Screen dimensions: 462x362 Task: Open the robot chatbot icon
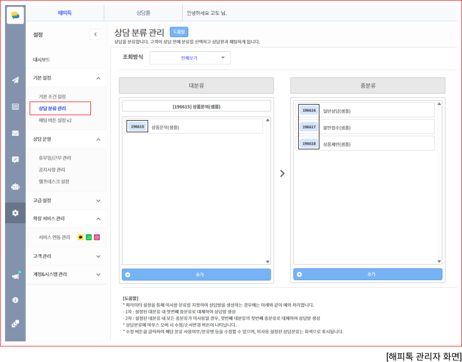click(x=16, y=187)
